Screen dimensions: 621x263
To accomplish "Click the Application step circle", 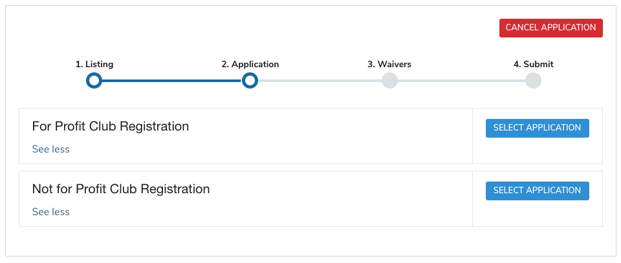I will [250, 81].
